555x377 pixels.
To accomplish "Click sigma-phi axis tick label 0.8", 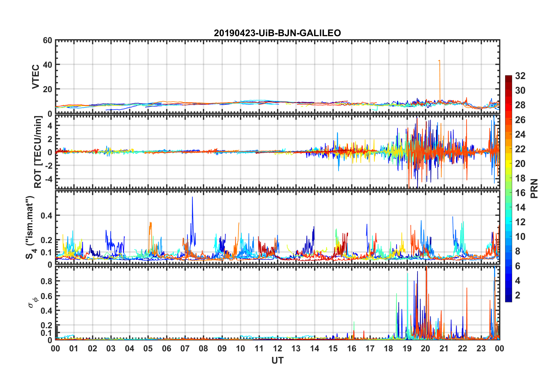I will click(46, 281).
